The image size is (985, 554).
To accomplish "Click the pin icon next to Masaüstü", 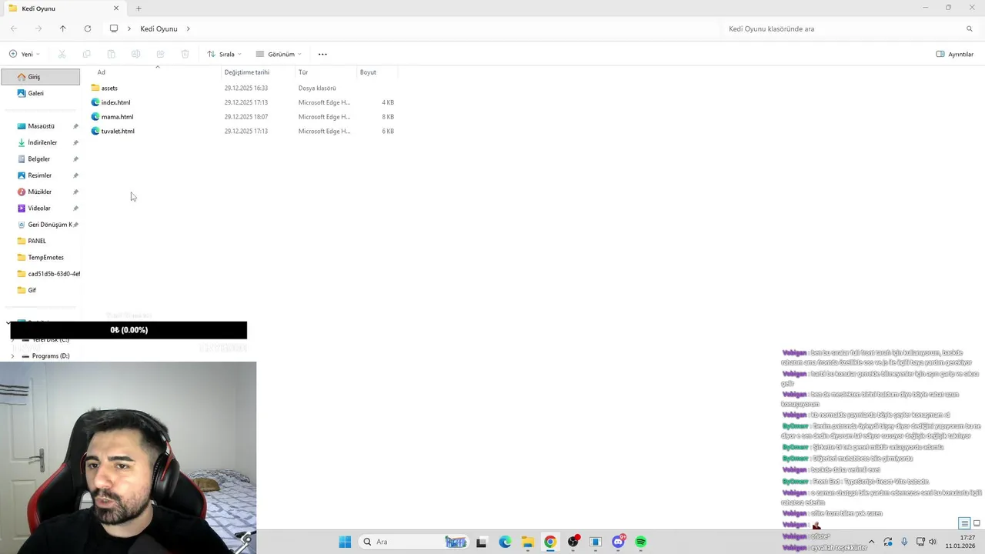I will pos(75,126).
